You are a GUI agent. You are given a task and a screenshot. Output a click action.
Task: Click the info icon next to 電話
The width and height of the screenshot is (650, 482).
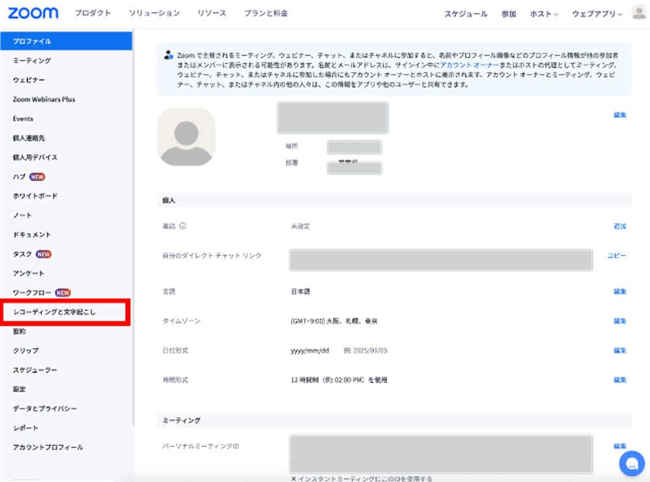coord(182,226)
